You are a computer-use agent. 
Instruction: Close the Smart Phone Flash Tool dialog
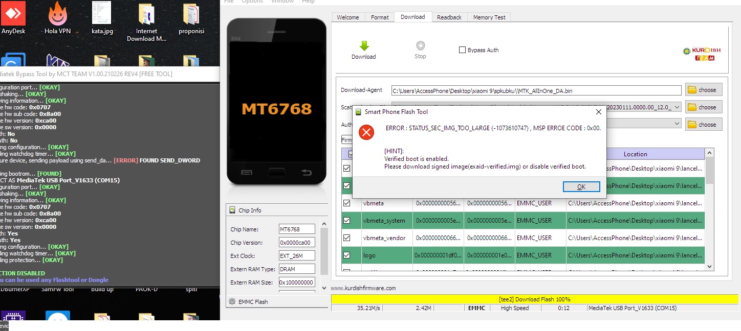598,112
